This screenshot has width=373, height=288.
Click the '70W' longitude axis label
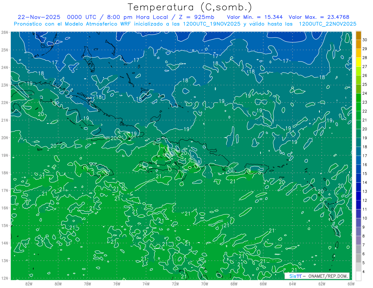click(x=205, y=284)
